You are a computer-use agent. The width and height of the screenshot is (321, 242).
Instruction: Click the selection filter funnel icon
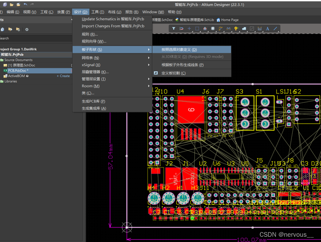click(174, 29)
